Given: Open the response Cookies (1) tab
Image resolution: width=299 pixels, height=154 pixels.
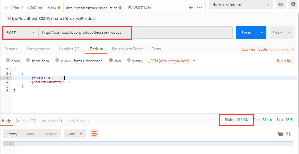Looking at the screenshot, I should point(25,121).
